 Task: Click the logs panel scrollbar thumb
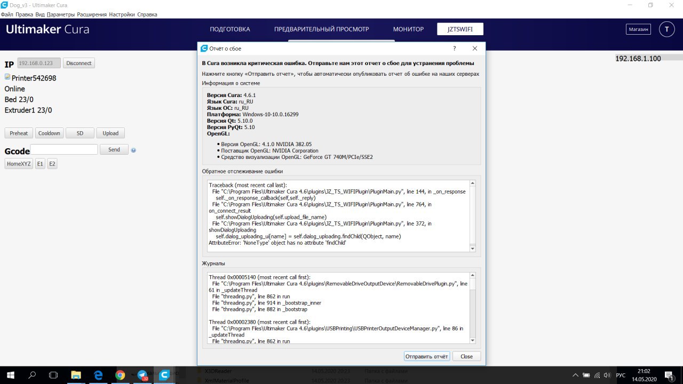click(x=472, y=284)
